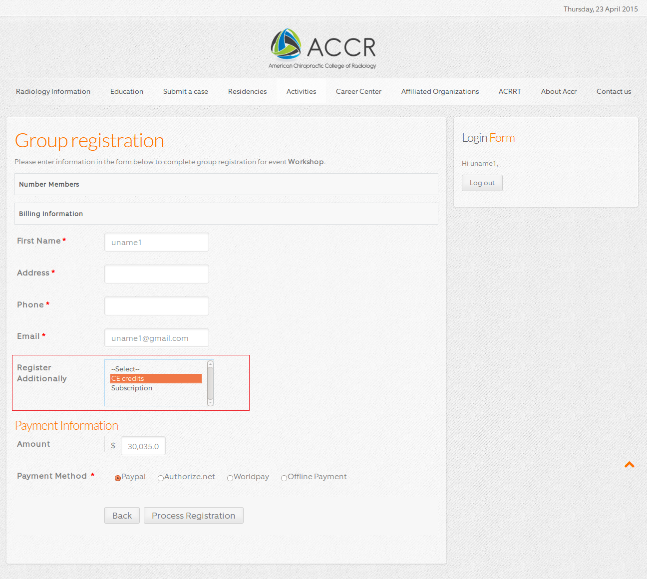Click the ACCR logo
This screenshot has width=647, height=579.
tap(323, 48)
